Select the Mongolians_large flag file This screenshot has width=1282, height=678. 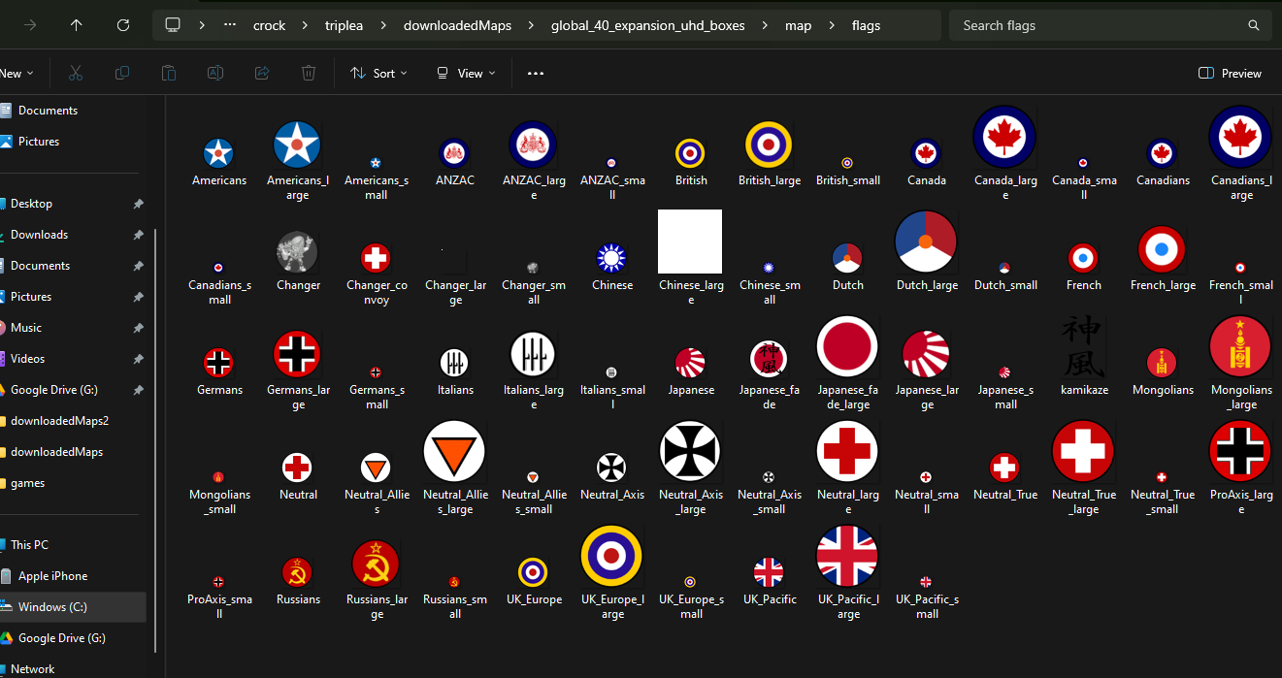1241,346
